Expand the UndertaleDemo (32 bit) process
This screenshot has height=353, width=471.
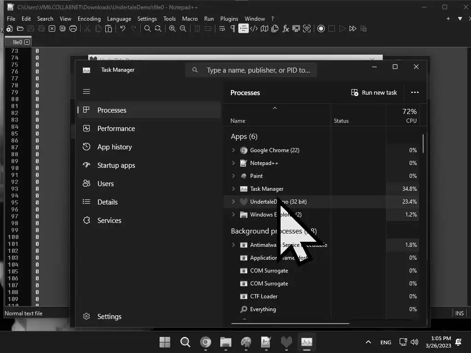click(233, 202)
